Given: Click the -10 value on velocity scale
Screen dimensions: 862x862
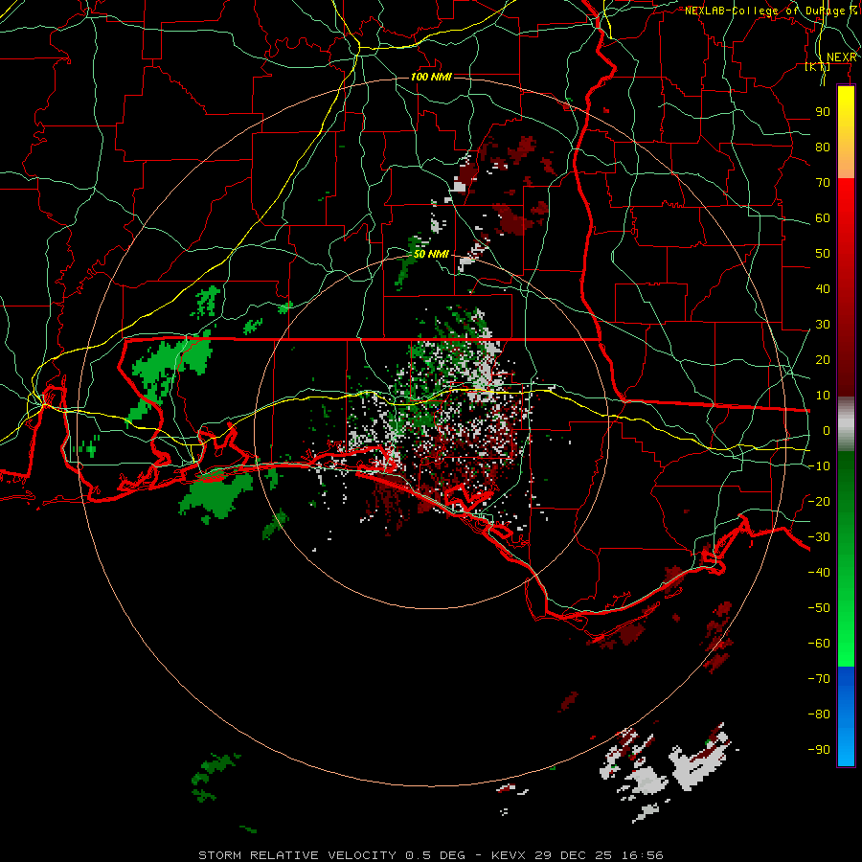Looking at the screenshot, I should point(819,466).
